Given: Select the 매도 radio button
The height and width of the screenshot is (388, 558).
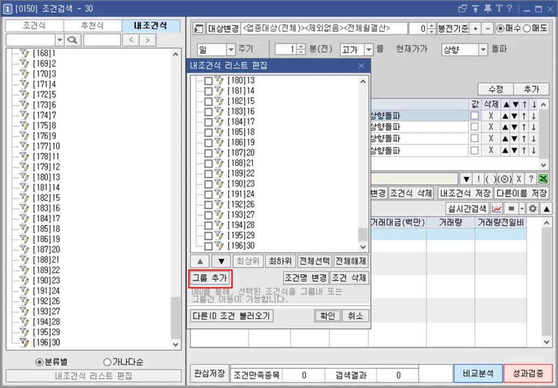Looking at the screenshot, I should tap(527, 28).
